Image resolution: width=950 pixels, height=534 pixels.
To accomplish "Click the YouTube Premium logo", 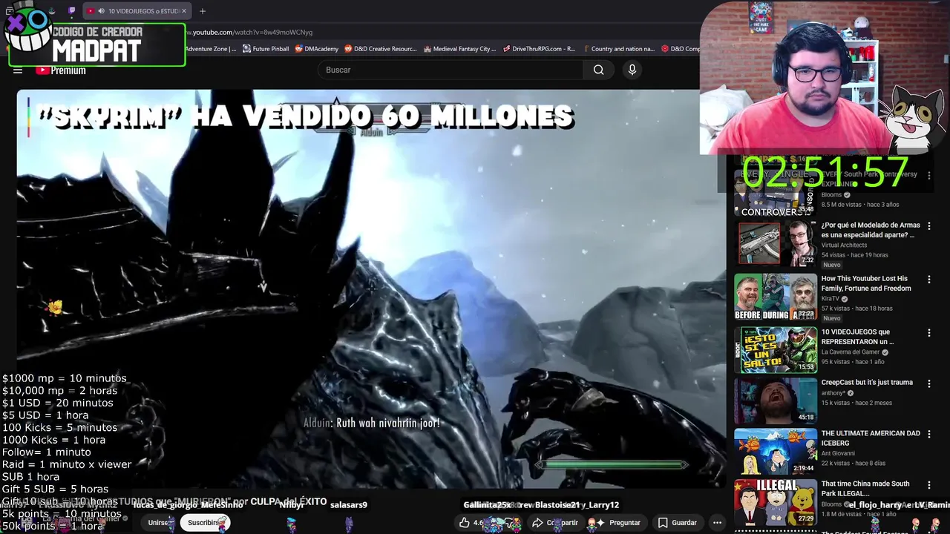I will pyautogui.click(x=61, y=70).
